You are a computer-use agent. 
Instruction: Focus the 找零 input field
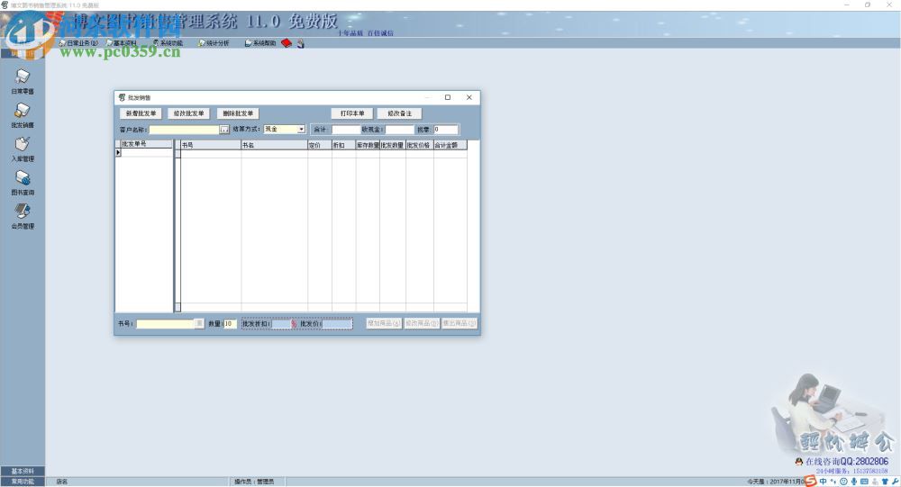[x=446, y=130]
